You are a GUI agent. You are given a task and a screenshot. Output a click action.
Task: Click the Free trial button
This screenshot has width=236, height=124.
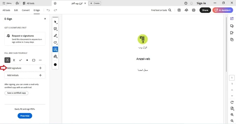pos(25,116)
